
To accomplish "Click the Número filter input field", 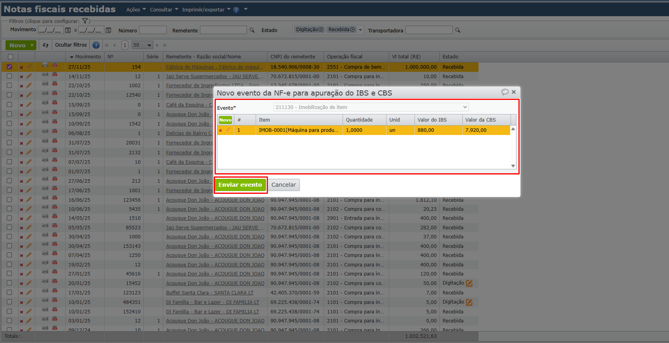I will click(153, 30).
